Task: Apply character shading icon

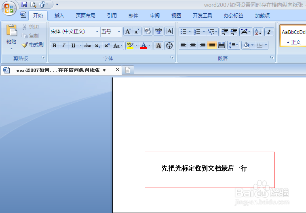Action: click(x=158, y=46)
